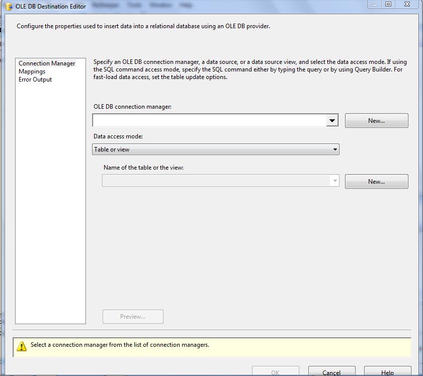Expand the OLE DB connection manager dropdown arrow
The image size is (423, 376).
click(x=332, y=120)
